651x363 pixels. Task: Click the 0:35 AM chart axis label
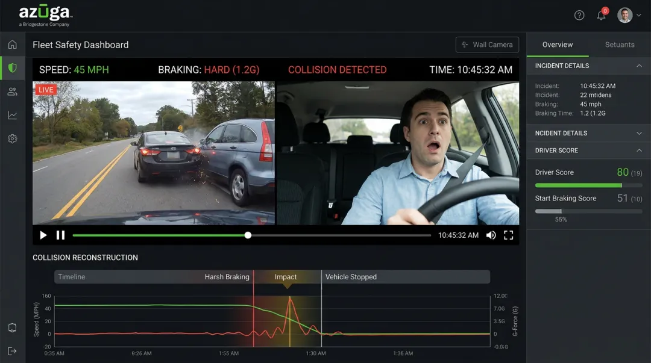pyautogui.click(x=54, y=353)
